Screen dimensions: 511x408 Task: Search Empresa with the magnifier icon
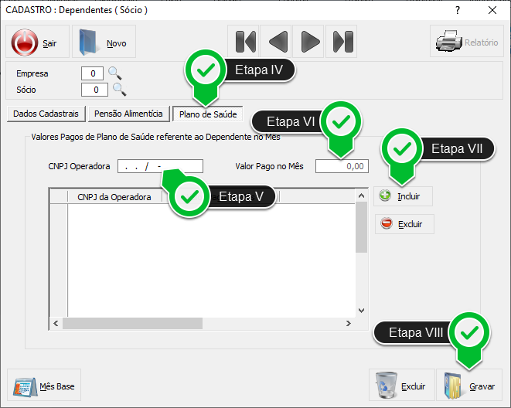(x=115, y=74)
